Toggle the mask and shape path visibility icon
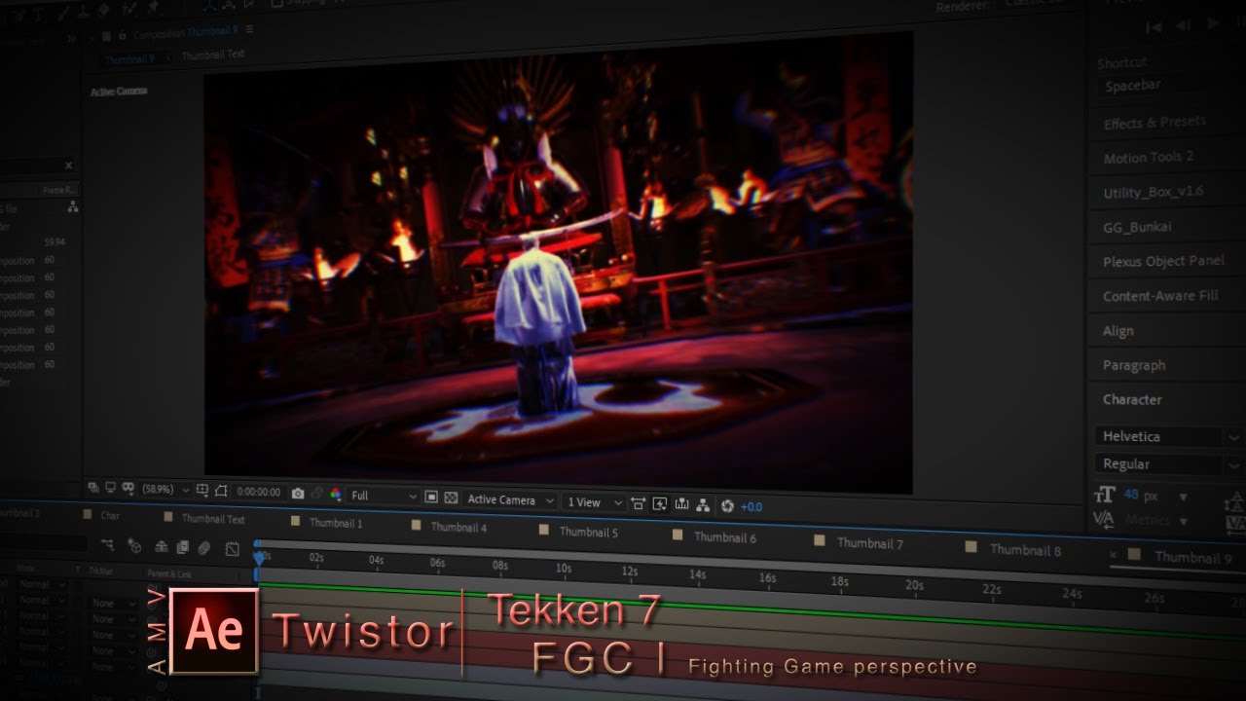The width and height of the screenshot is (1246, 701). [x=221, y=491]
